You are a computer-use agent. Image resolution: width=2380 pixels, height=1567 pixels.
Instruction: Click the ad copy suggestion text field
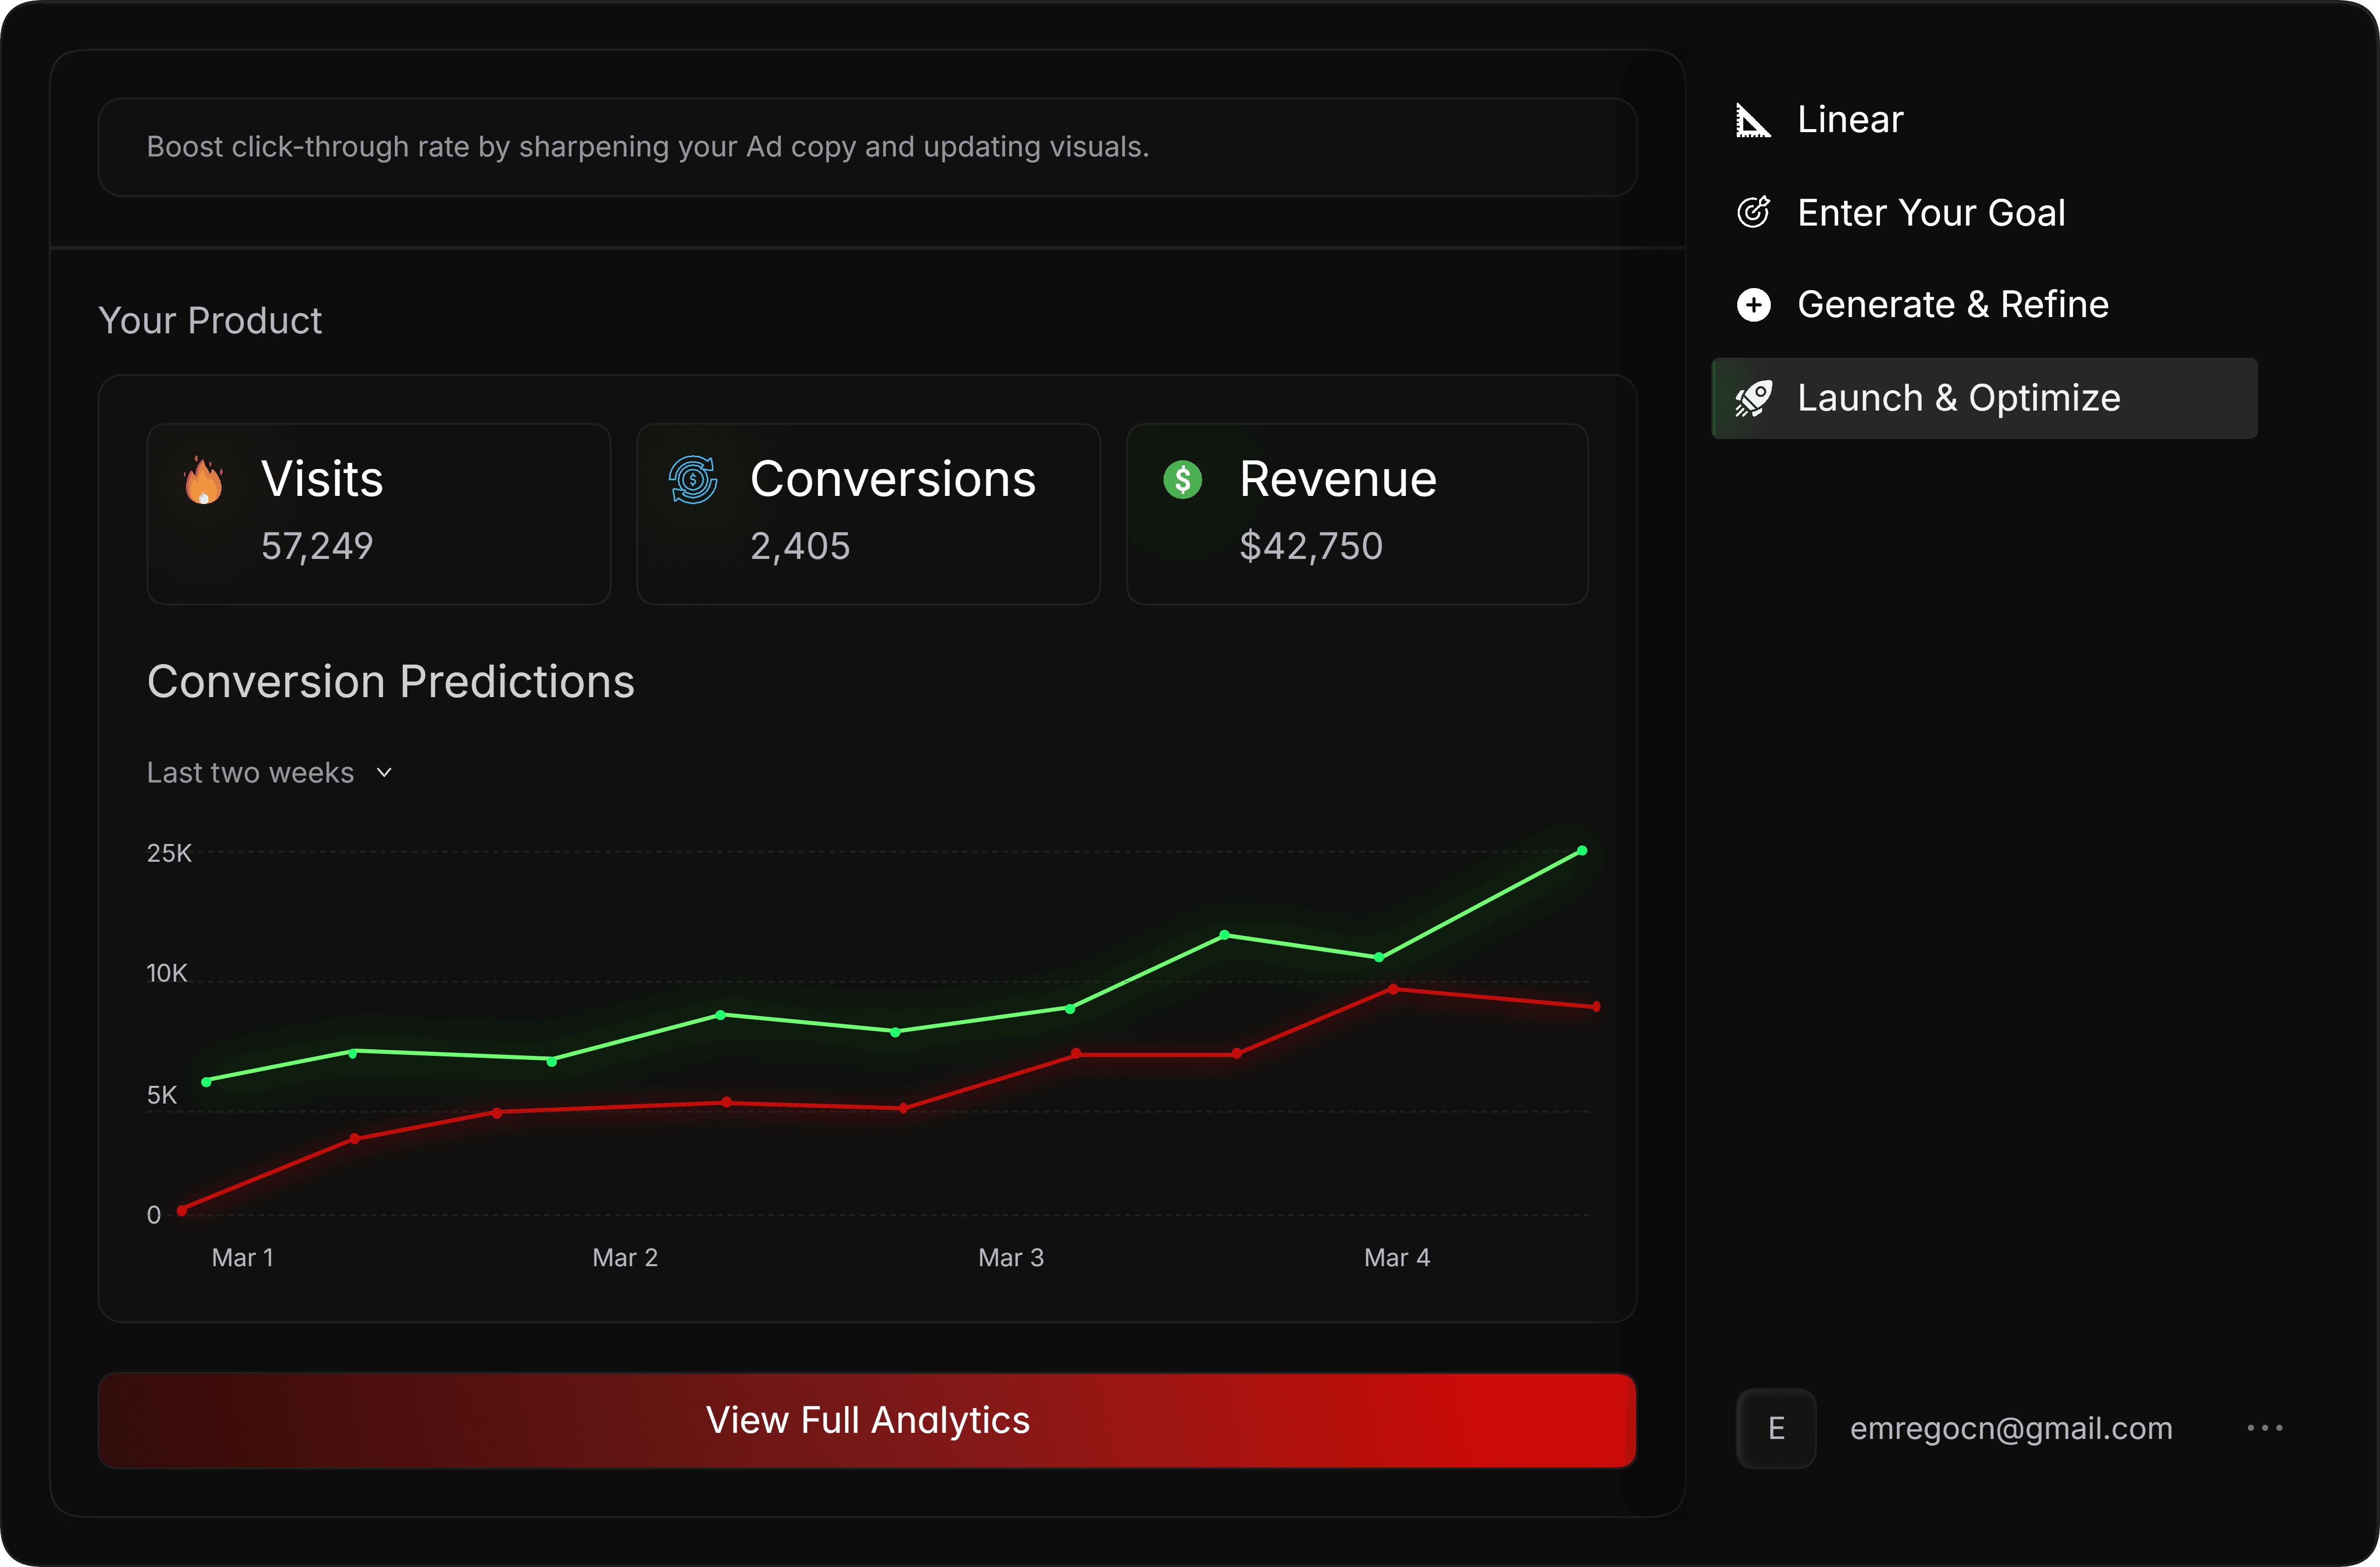pyautogui.click(x=867, y=147)
